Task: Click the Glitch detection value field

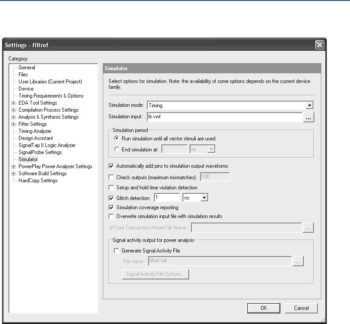Action: tap(167, 198)
